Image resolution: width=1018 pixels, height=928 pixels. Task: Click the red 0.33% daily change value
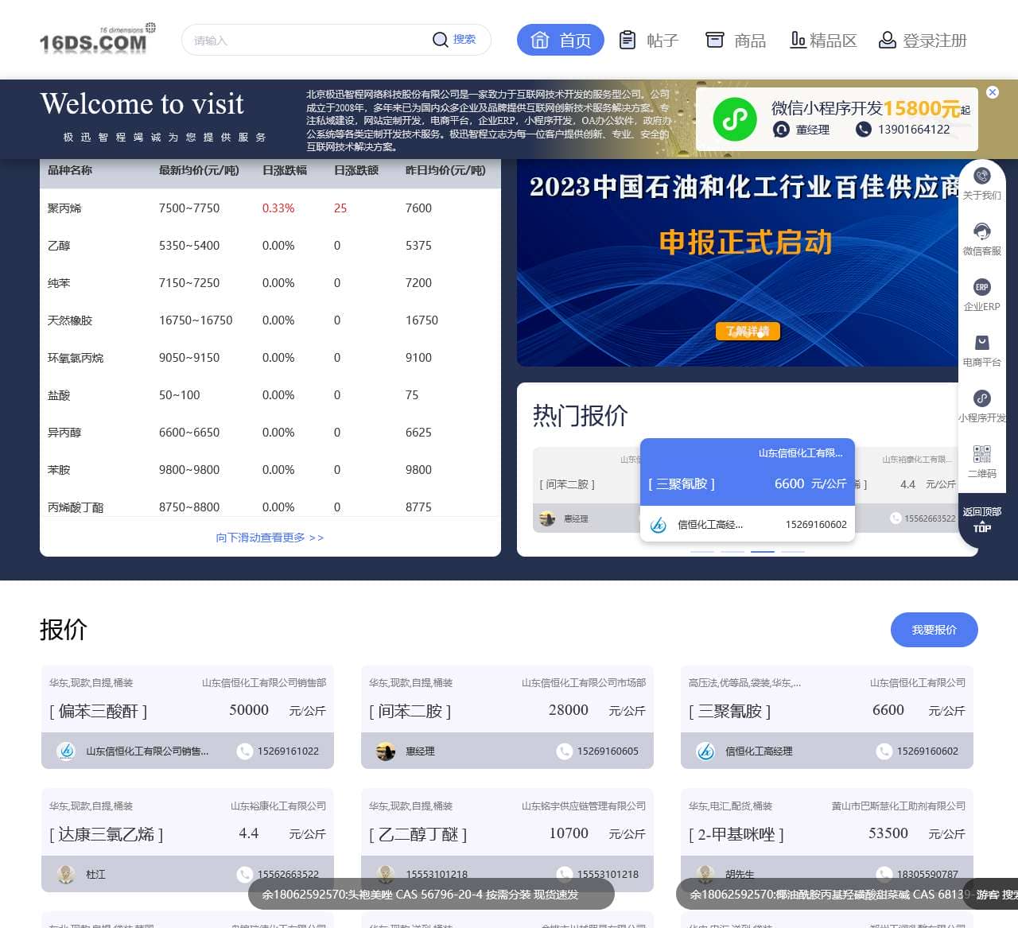tap(278, 208)
